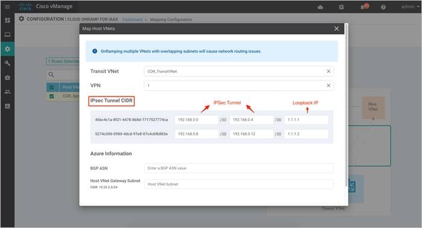422x228 pixels.
Task: Focus the Host VNet Subnet input field
Action: coord(239,184)
